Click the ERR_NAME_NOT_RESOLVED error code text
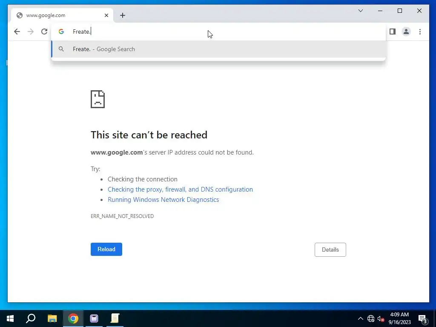436x327 pixels. pos(122,216)
